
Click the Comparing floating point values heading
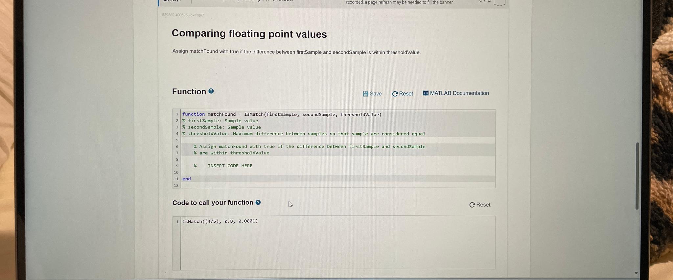[249, 34]
